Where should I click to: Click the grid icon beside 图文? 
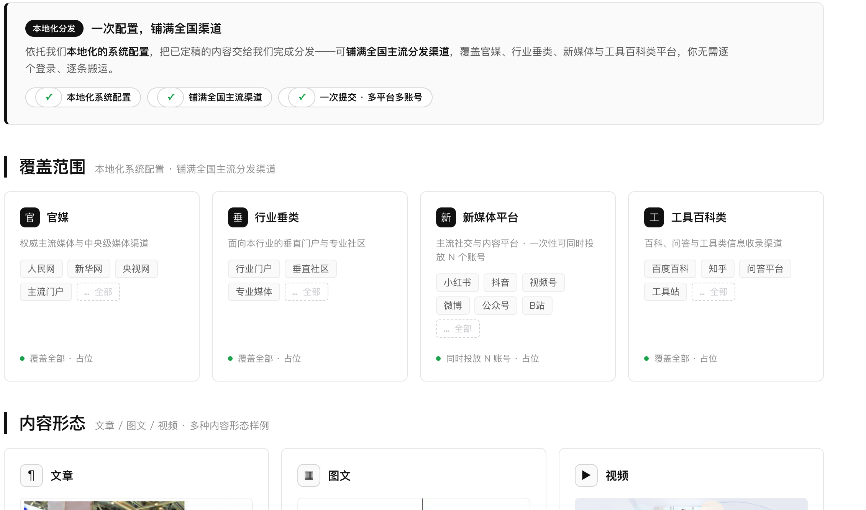(309, 475)
